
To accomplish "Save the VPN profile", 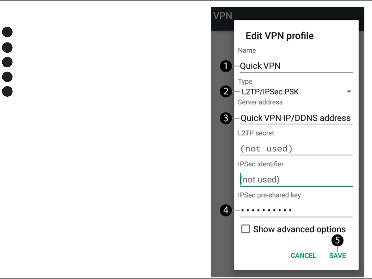I will (337, 255).
